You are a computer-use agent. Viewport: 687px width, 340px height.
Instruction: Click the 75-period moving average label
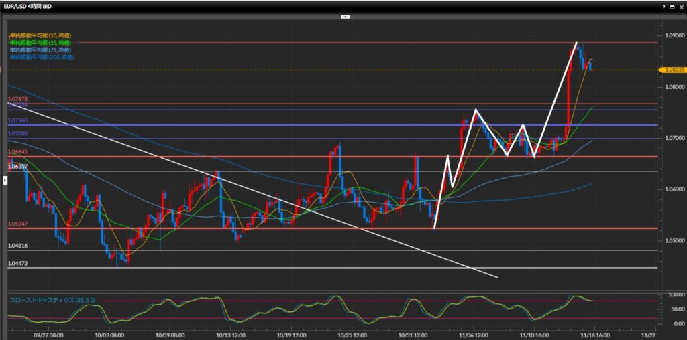point(40,50)
